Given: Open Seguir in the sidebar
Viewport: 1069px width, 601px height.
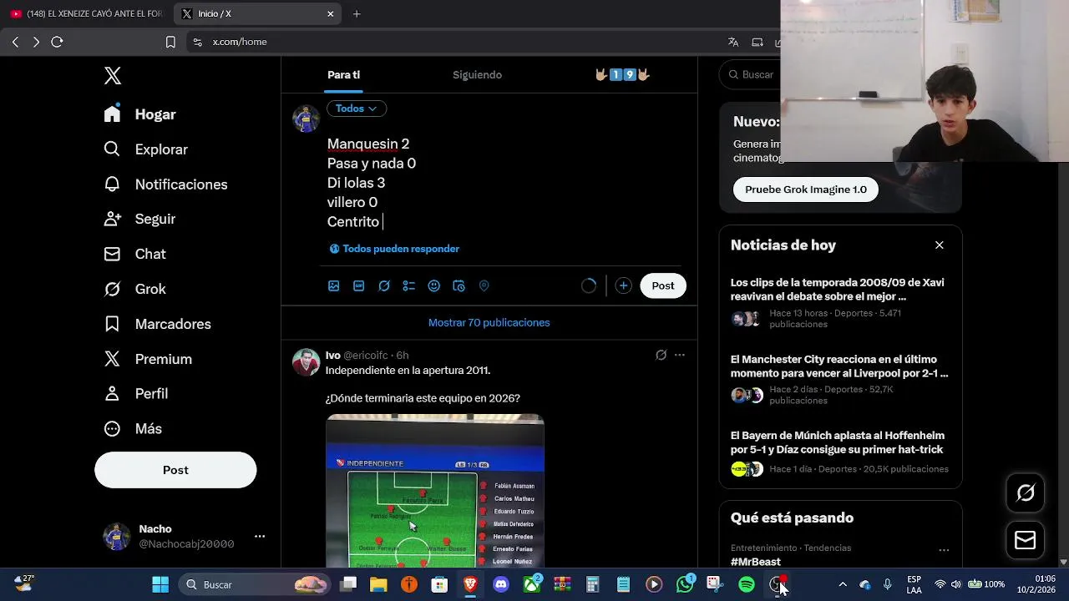Looking at the screenshot, I should click(x=139, y=219).
